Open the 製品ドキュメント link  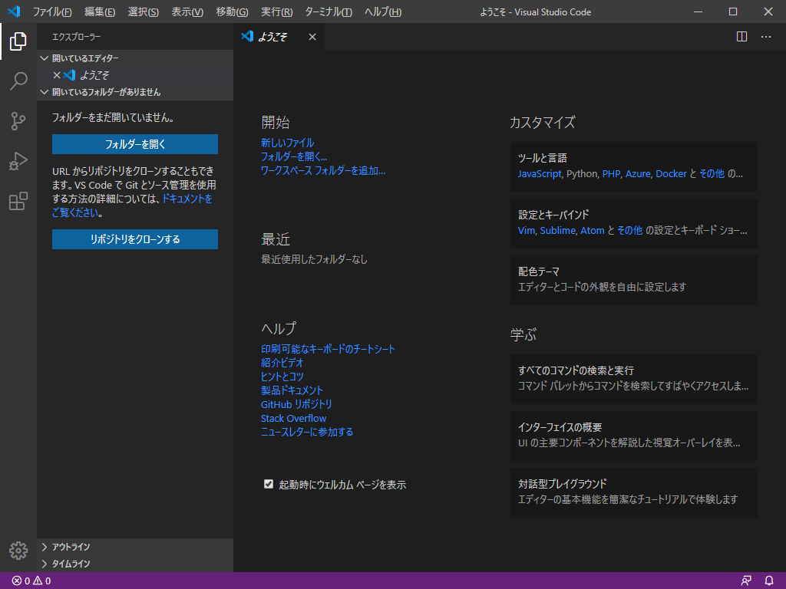(292, 390)
